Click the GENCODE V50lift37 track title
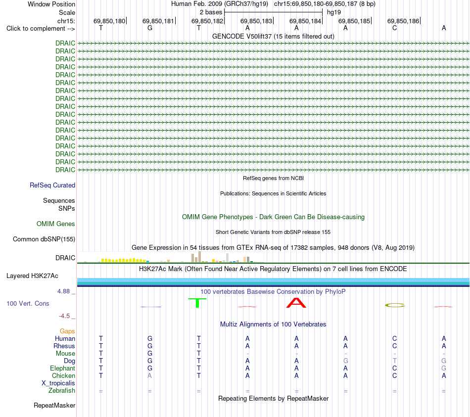Image resolution: width=470 pixels, height=417 pixels. tap(273, 36)
